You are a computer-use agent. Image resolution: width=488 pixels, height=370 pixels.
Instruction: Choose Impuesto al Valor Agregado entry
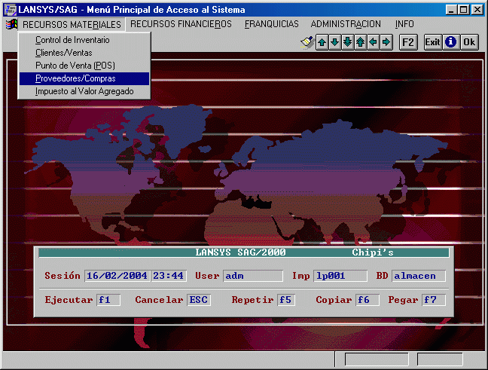(x=84, y=91)
